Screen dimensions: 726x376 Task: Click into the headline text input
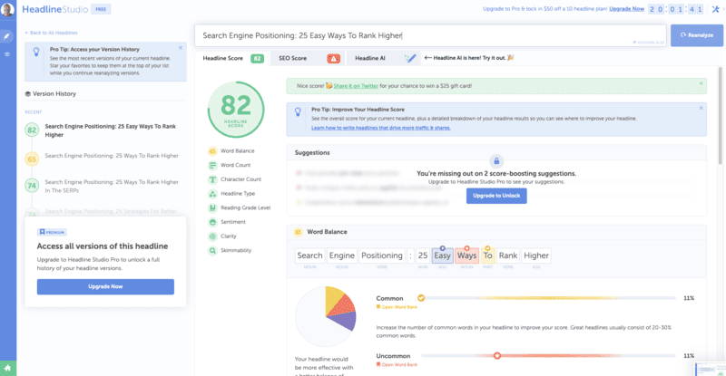click(430, 35)
